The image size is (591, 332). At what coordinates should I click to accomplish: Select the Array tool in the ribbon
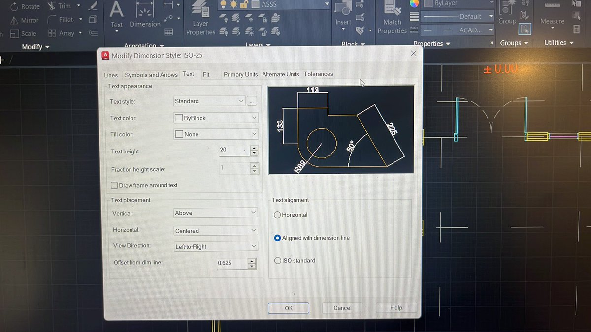point(61,33)
